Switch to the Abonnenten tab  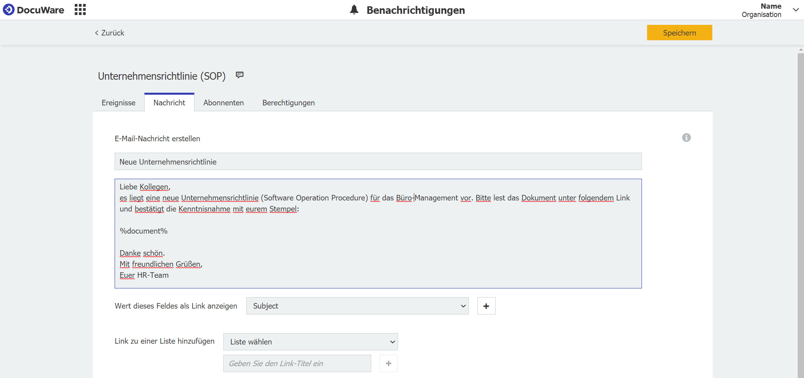point(223,103)
